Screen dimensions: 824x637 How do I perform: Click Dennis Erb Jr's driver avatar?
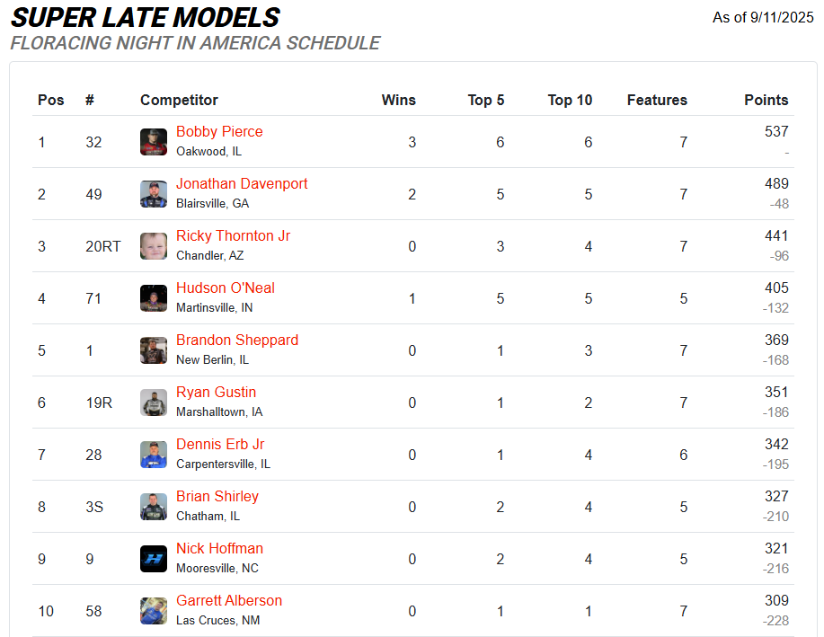154,455
